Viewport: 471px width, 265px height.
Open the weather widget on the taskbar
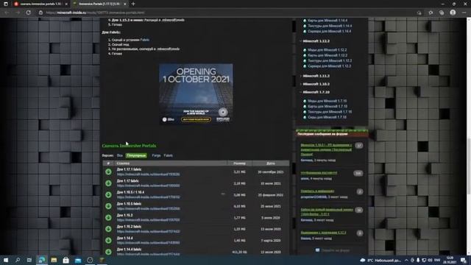coord(380,260)
